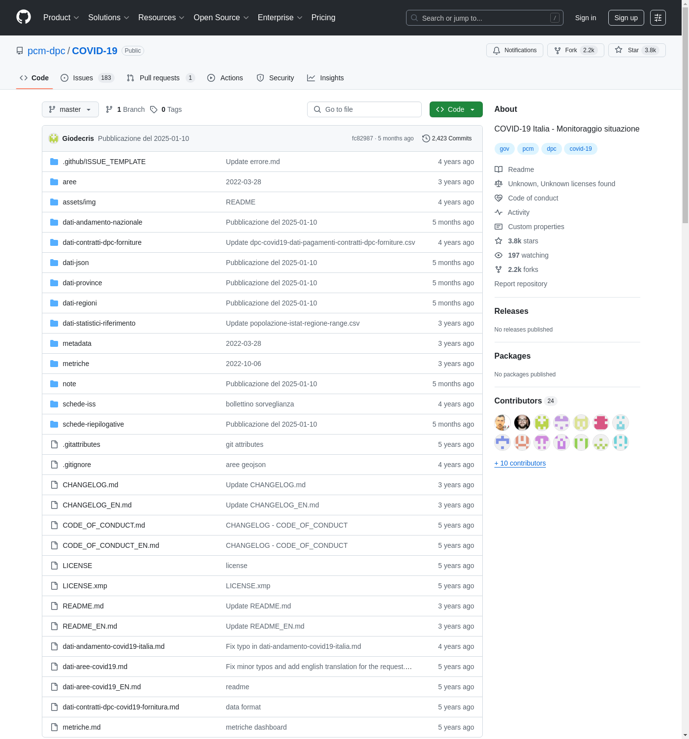This screenshot has width=689, height=739.
Task: Expand the master branch dropdown
Action: click(x=70, y=109)
